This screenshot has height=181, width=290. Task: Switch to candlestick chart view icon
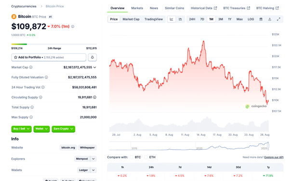(180, 19)
